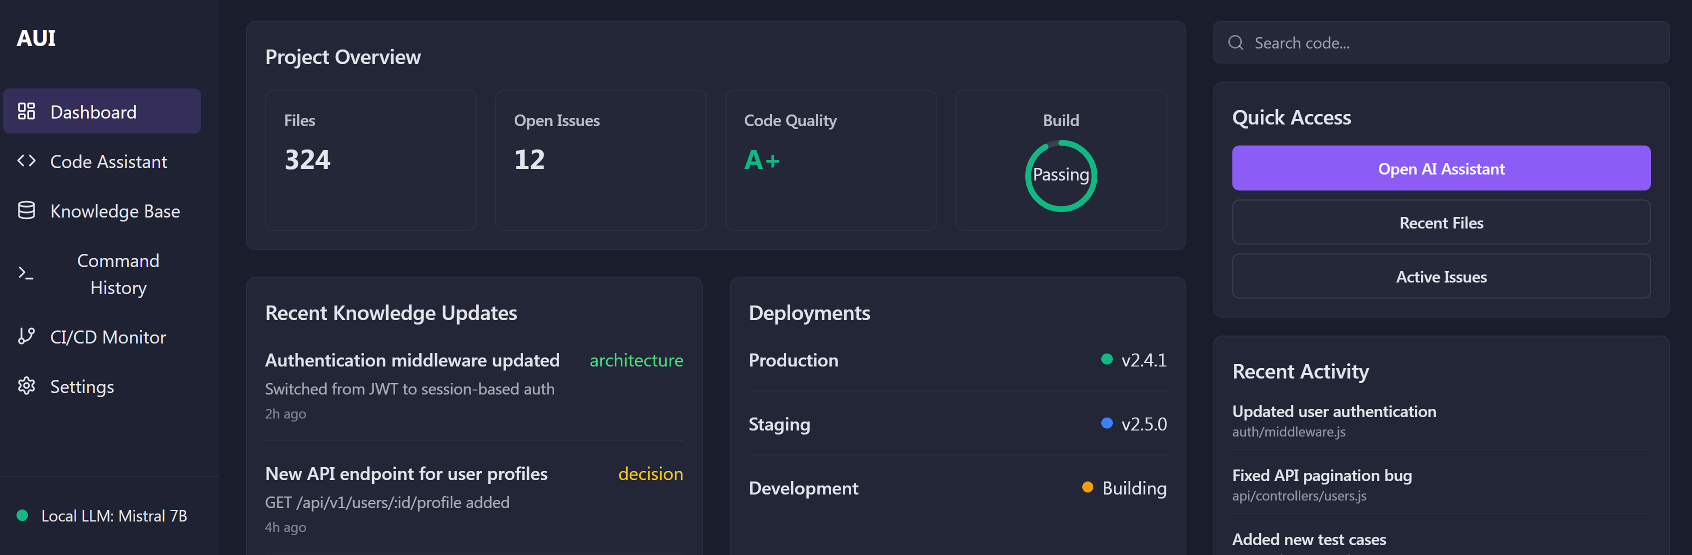The width and height of the screenshot is (1692, 555).
Task: Select the New API endpoint update
Action: (x=406, y=473)
